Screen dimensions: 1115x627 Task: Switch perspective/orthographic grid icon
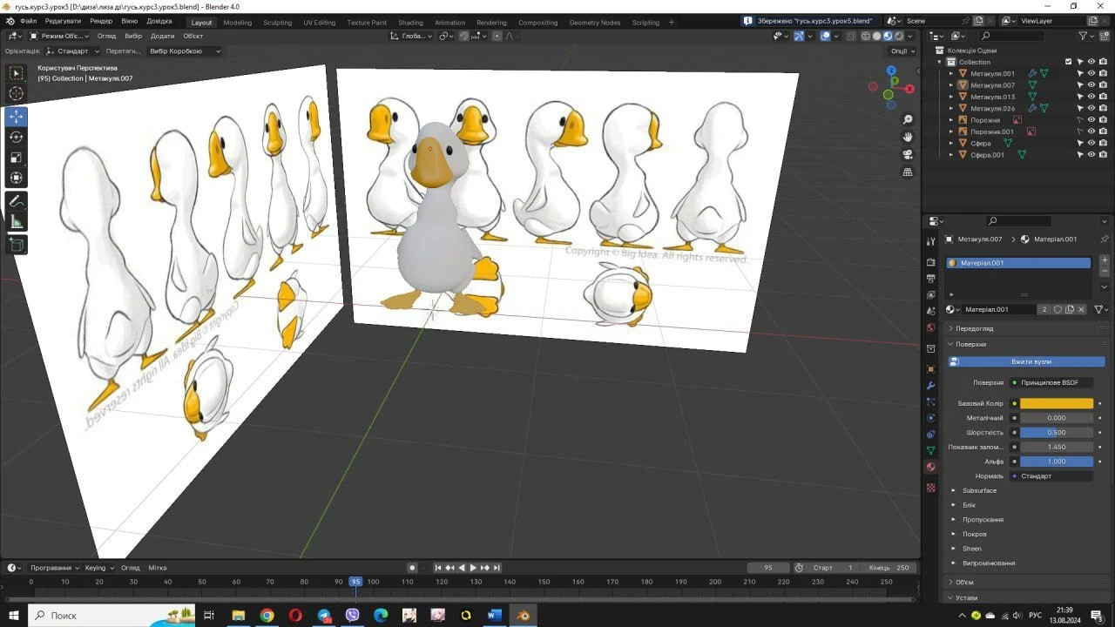(908, 172)
